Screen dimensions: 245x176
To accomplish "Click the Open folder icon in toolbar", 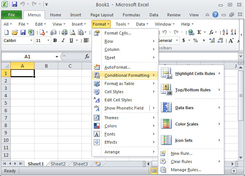I will coord(15,32).
